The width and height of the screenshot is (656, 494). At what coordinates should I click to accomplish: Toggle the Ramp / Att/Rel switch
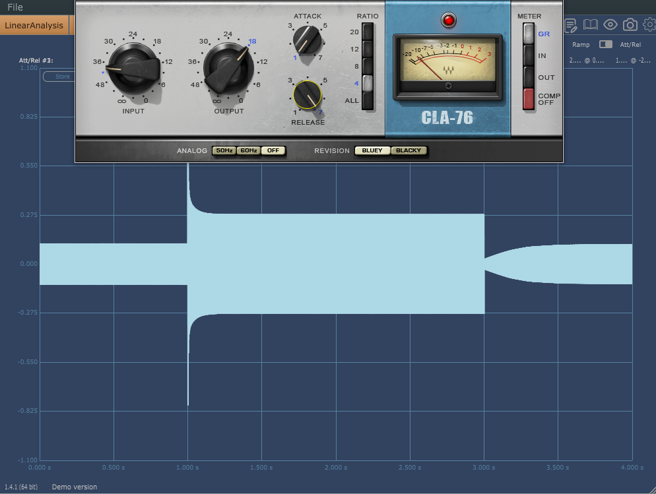[x=605, y=44]
